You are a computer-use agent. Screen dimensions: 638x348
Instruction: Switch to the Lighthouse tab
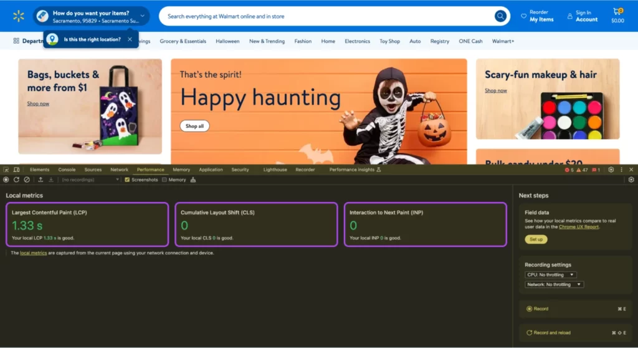pos(275,170)
